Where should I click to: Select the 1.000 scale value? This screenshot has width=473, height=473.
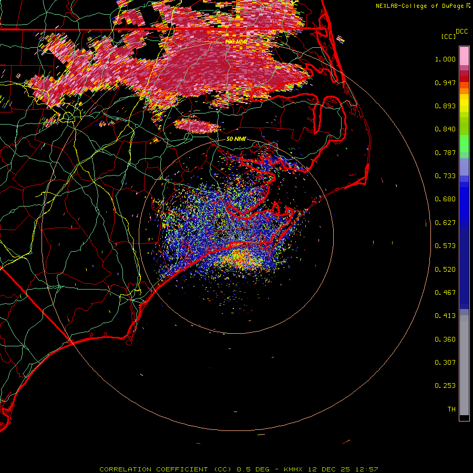click(x=445, y=59)
